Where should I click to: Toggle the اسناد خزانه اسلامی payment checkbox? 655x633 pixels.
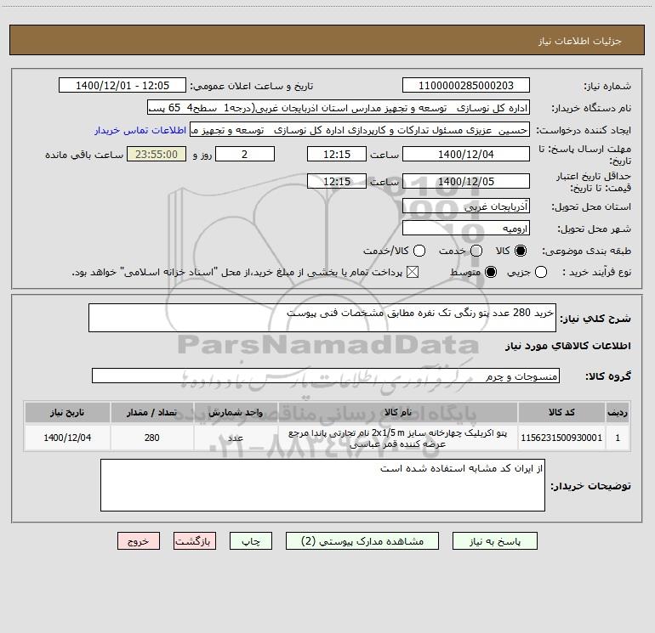tap(413, 273)
